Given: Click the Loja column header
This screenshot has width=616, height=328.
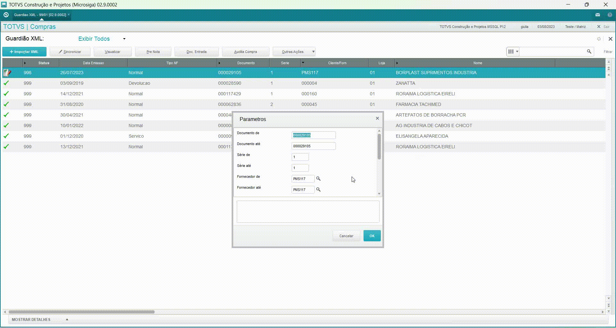Looking at the screenshot, I should coord(381,63).
